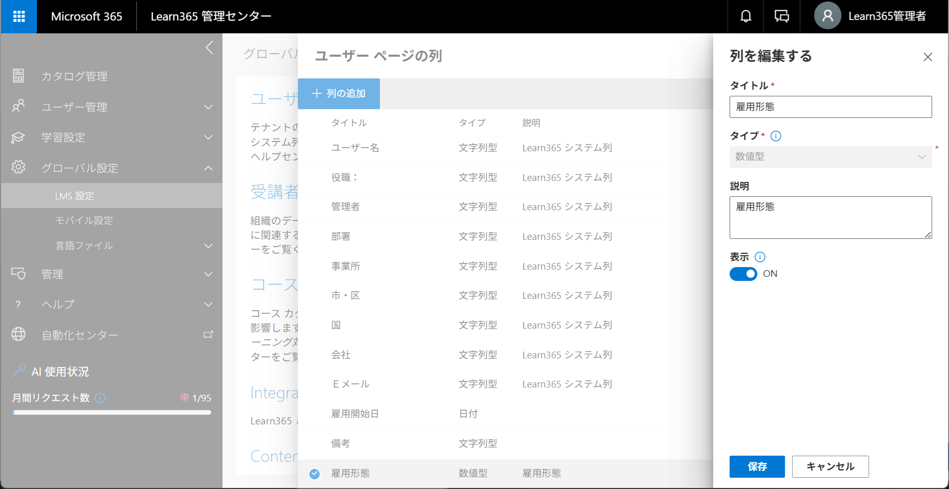Open the notifications bell
Image resolution: width=949 pixels, height=489 pixels.
coord(746,16)
